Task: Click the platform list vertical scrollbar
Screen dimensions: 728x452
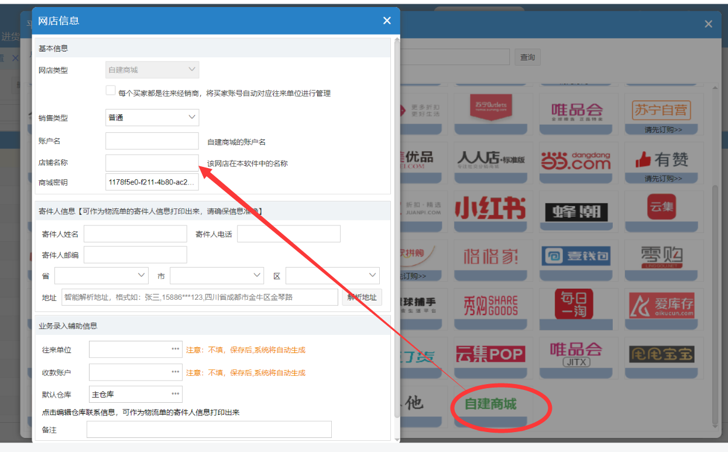Action: pos(715,304)
